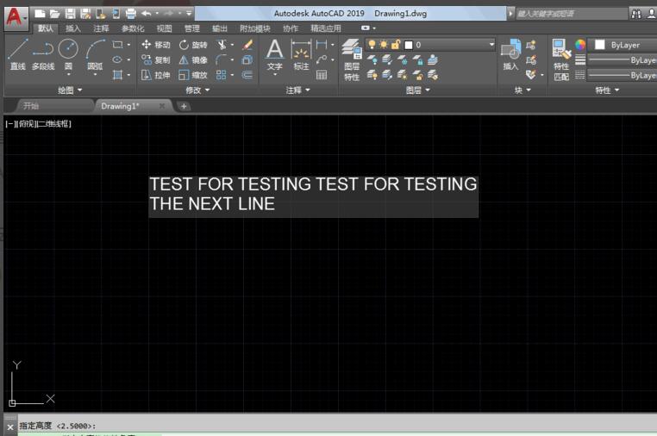Click the Save As icon
657x436 pixels.
(x=85, y=14)
